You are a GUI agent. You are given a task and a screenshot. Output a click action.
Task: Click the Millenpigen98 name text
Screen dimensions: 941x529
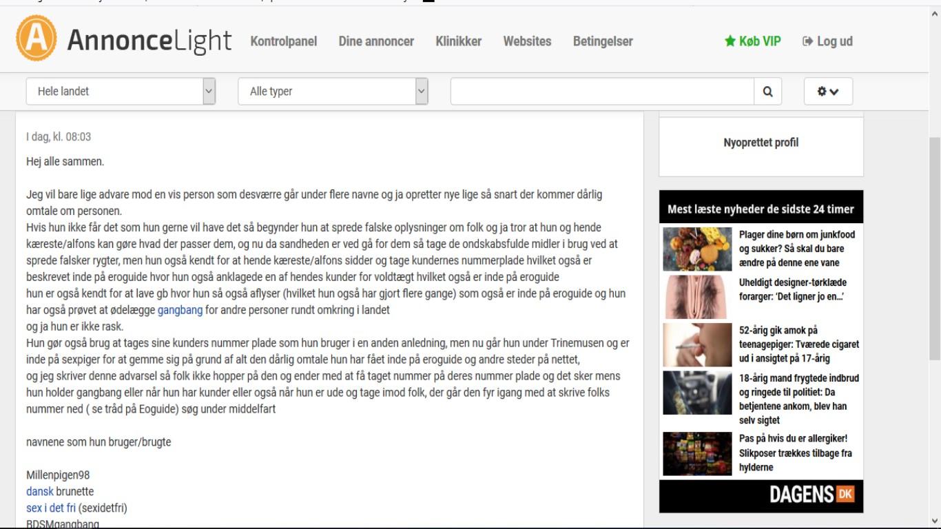[x=58, y=475]
